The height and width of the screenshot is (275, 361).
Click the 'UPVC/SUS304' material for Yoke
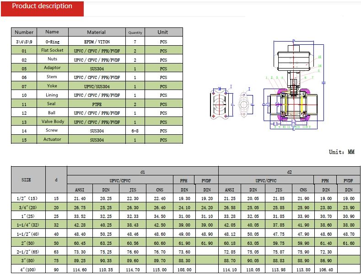point(97,86)
